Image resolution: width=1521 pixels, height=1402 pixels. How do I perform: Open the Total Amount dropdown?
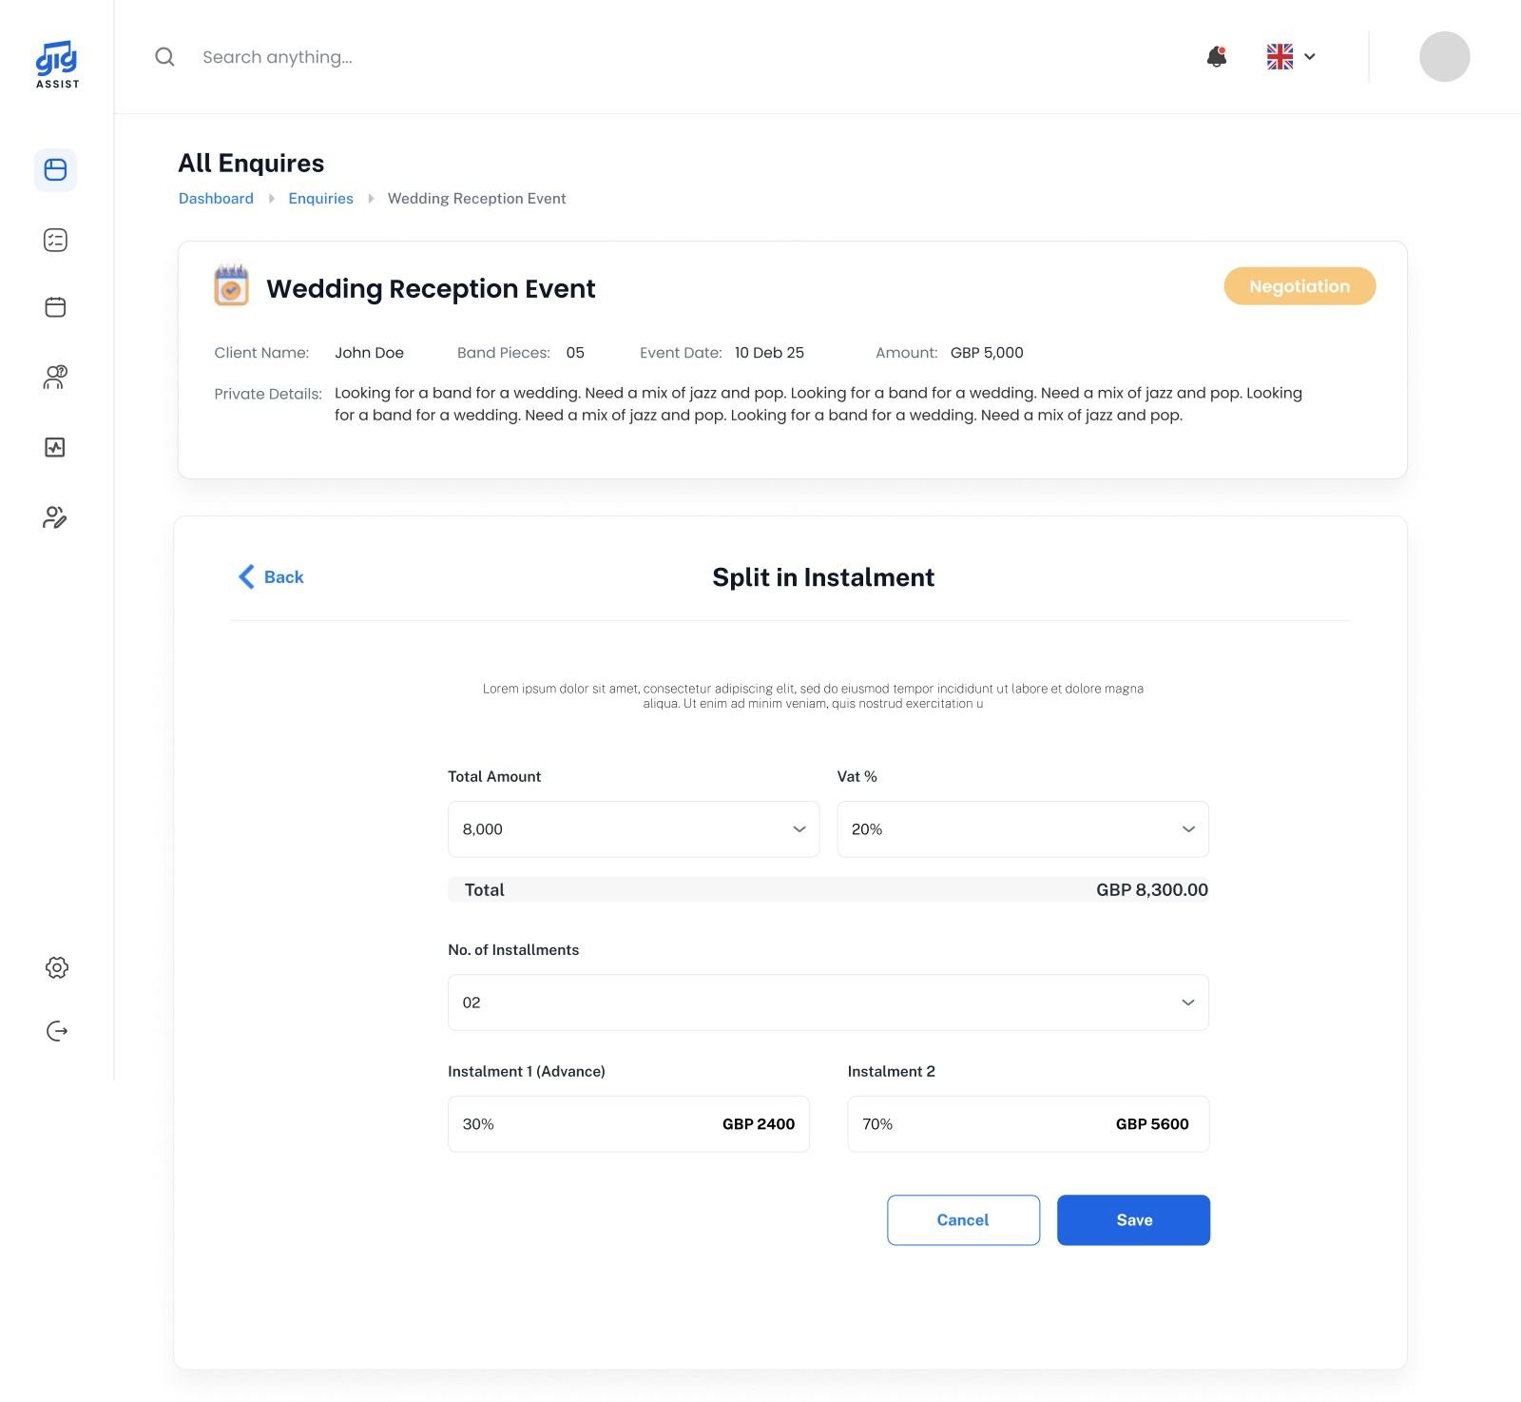coord(633,829)
